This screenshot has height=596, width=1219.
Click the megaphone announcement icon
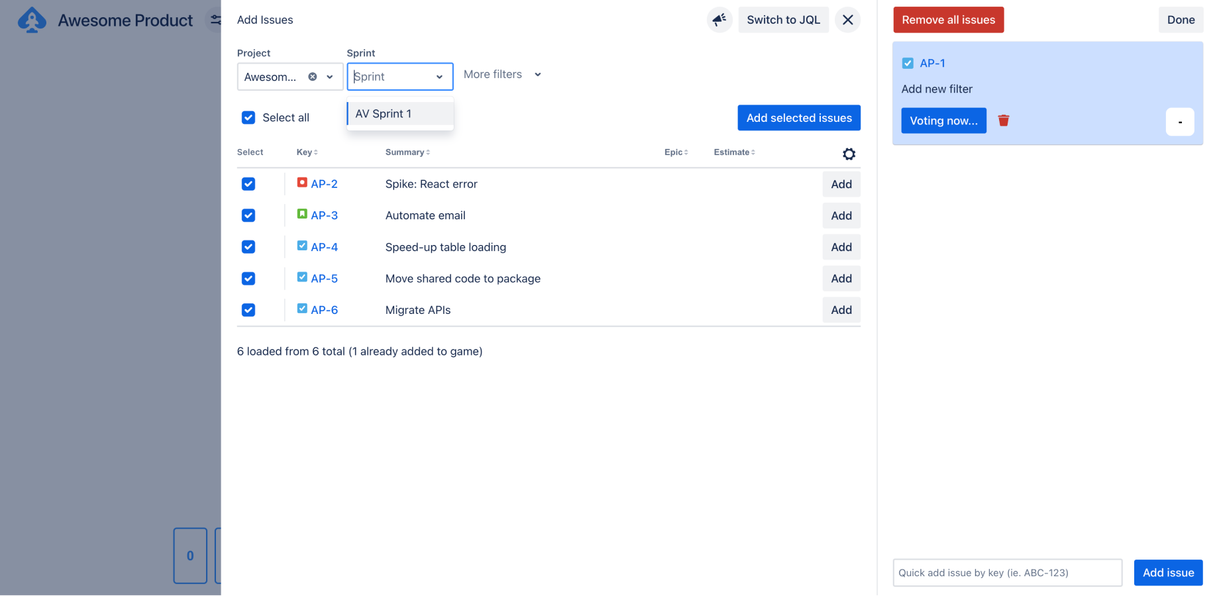[x=719, y=20]
